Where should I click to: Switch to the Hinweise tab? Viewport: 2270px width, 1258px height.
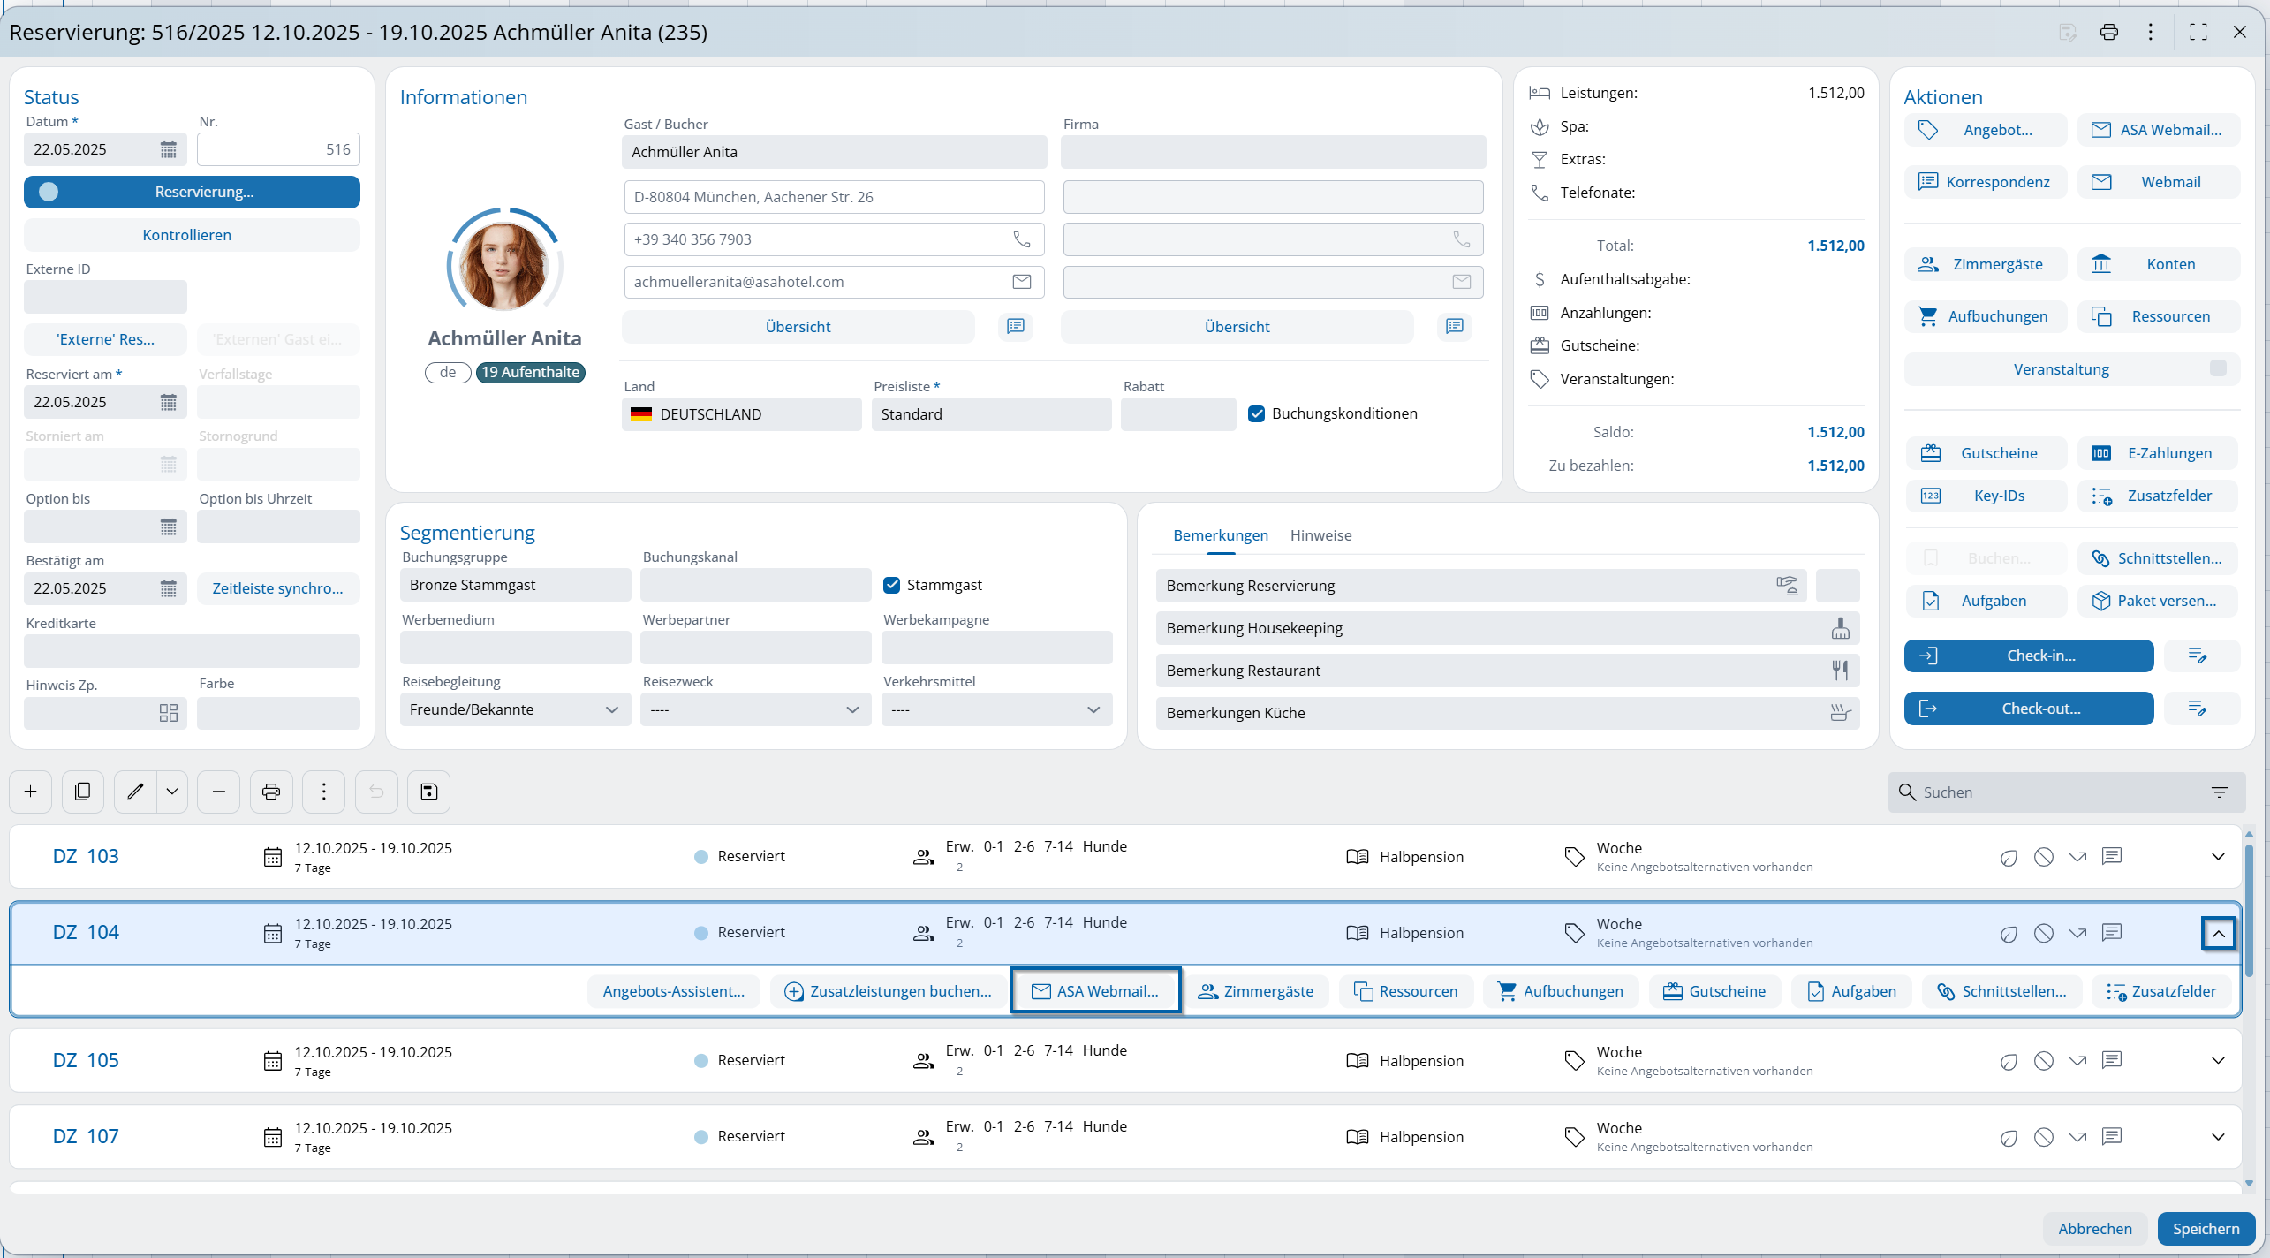coord(1320,535)
